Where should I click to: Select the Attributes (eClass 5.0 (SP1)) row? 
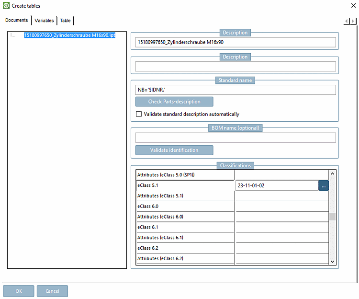[185, 175]
